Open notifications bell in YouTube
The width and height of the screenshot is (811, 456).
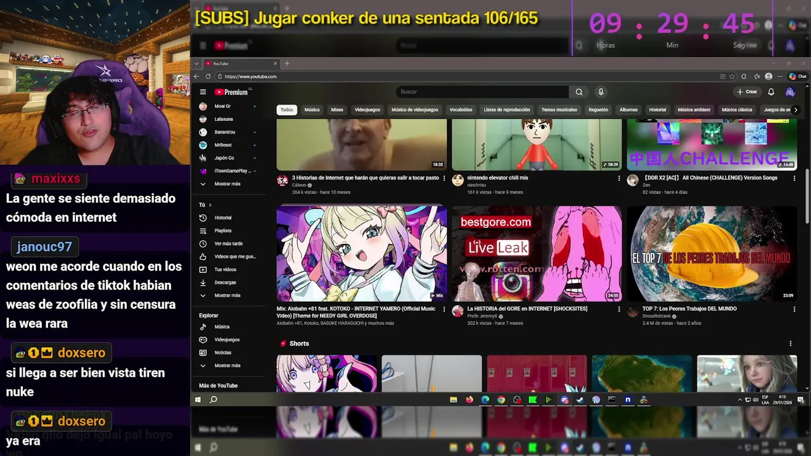point(771,92)
